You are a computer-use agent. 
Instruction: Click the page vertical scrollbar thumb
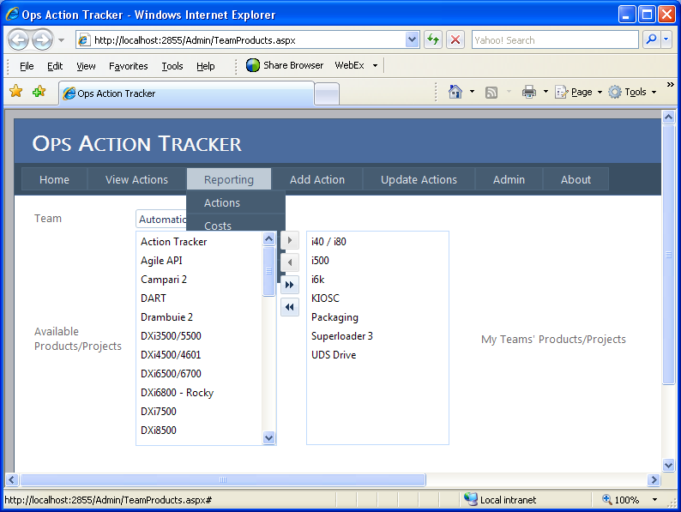coord(668,255)
